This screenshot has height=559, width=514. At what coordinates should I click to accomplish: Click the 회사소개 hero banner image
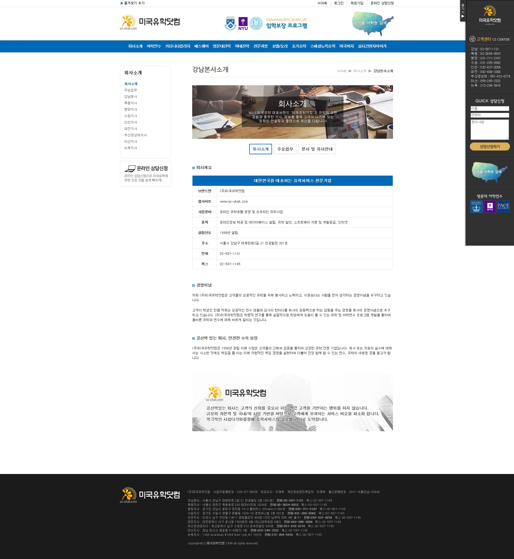[292, 112]
